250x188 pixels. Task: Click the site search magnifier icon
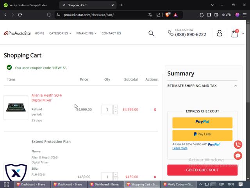151,33
